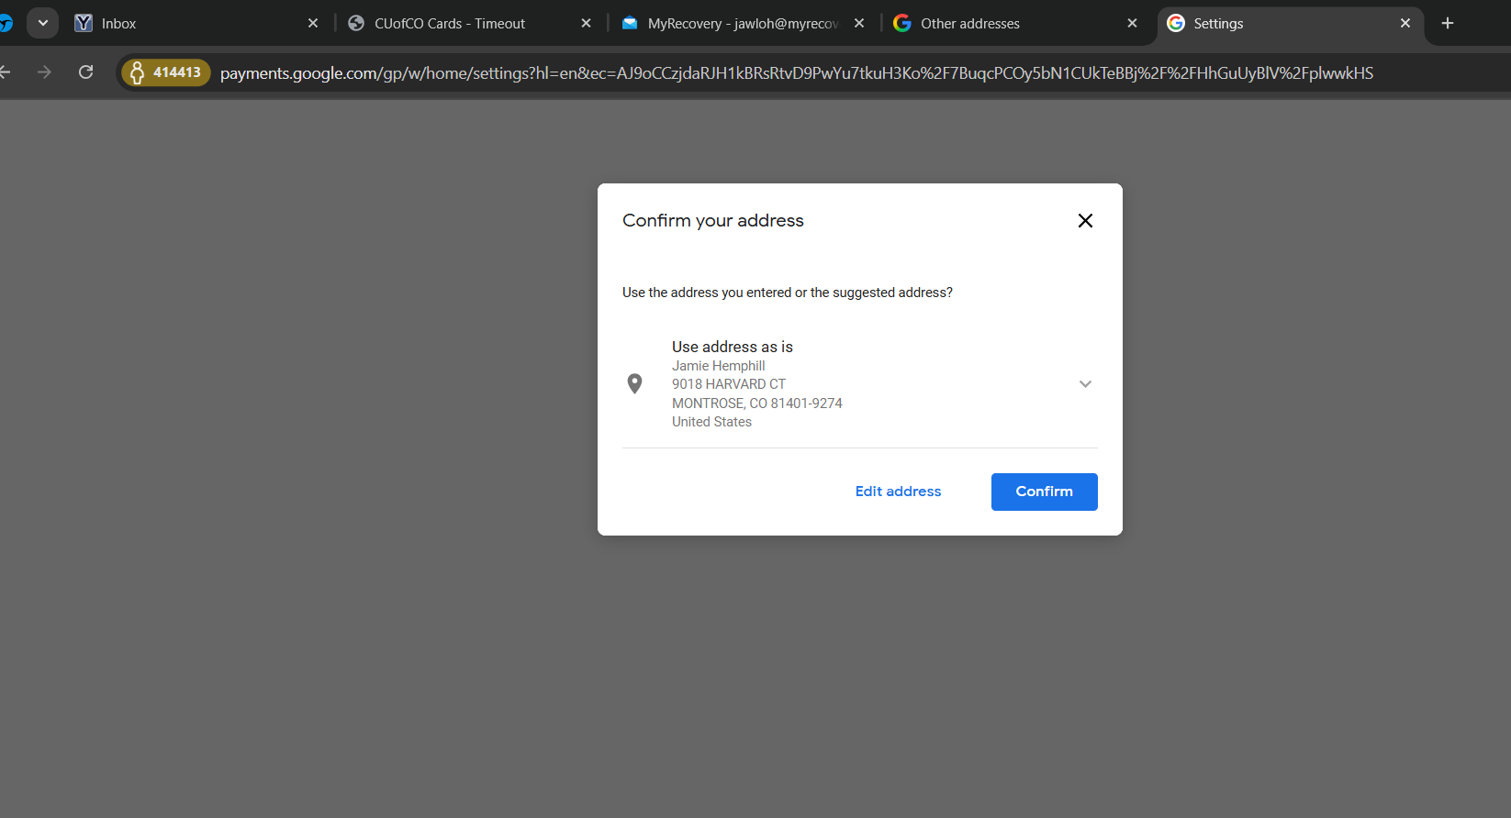The height and width of the screenshot is (818, 1511).
Task: Close the Other addresses tab
Action: (x=1132, y=24)
